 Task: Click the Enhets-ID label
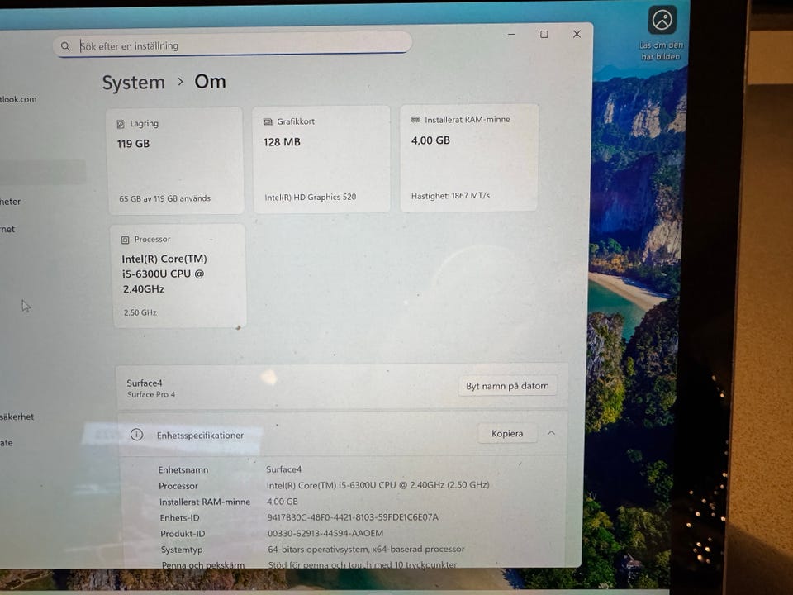179,518
